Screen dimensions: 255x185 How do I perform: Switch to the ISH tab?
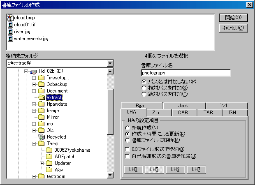235,113
